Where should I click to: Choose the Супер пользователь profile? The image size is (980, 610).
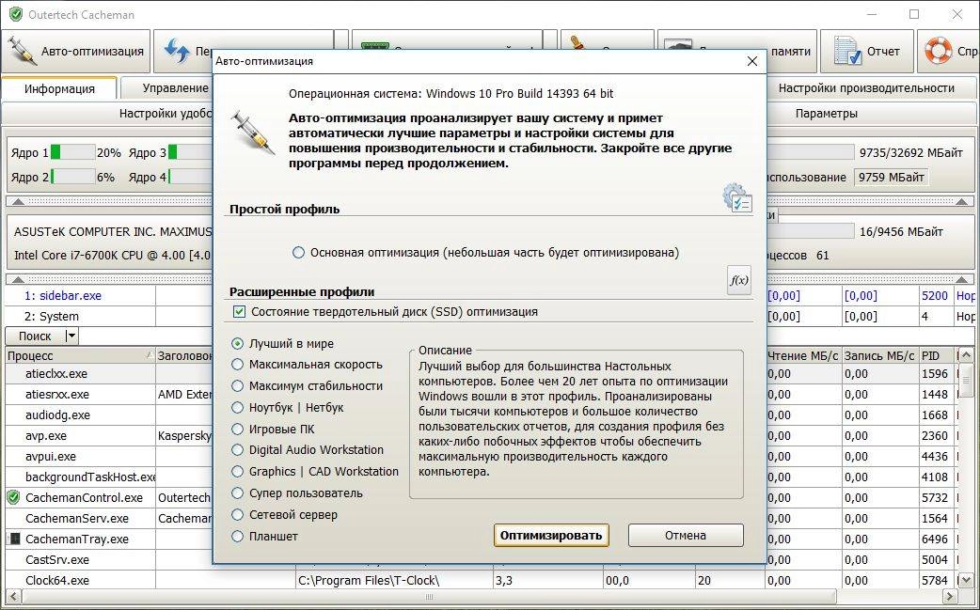238,493
